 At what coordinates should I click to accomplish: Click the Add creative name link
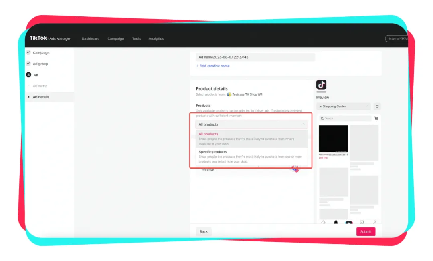point(212,66)
